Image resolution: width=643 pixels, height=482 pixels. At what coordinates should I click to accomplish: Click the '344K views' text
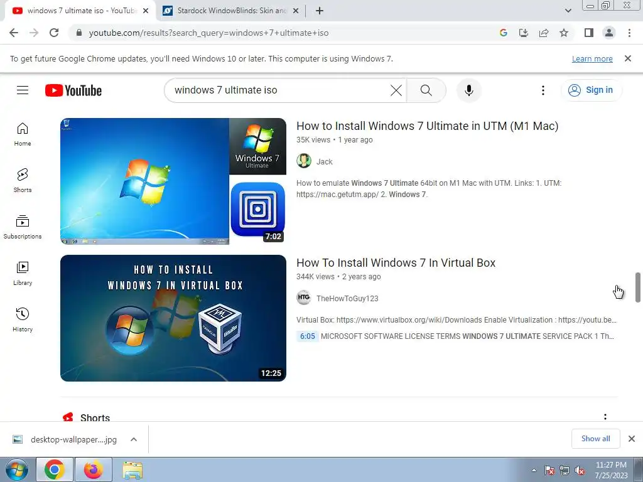click(315, 277)
